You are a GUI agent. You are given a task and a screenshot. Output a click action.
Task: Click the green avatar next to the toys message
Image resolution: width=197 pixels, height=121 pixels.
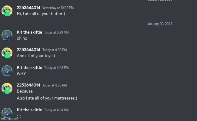(7, 53)
